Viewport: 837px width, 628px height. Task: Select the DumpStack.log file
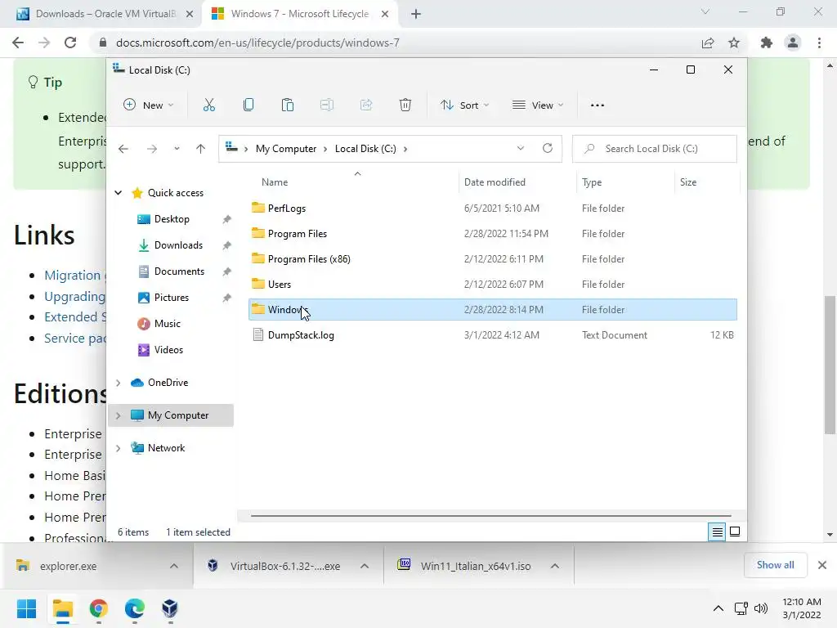coord(492,335)
